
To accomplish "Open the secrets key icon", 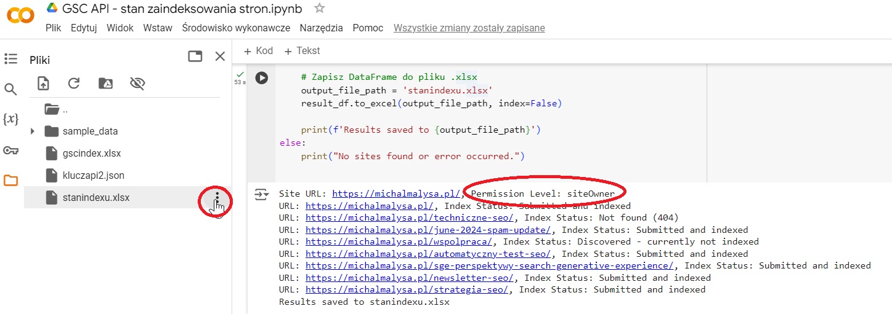I will [x=10, y=150].
